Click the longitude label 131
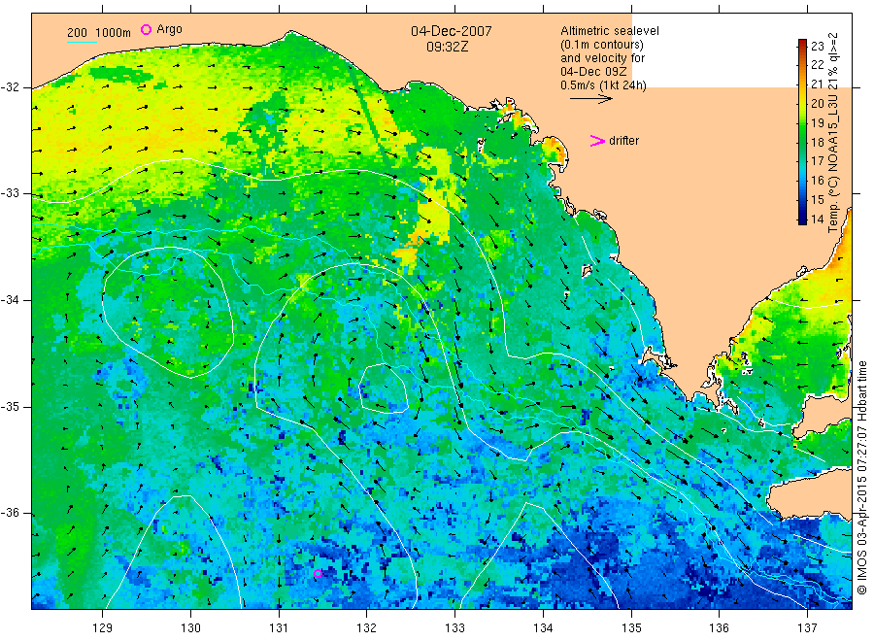 click(279, 628)
